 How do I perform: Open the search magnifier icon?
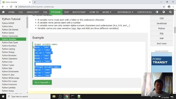coord(170,12)
